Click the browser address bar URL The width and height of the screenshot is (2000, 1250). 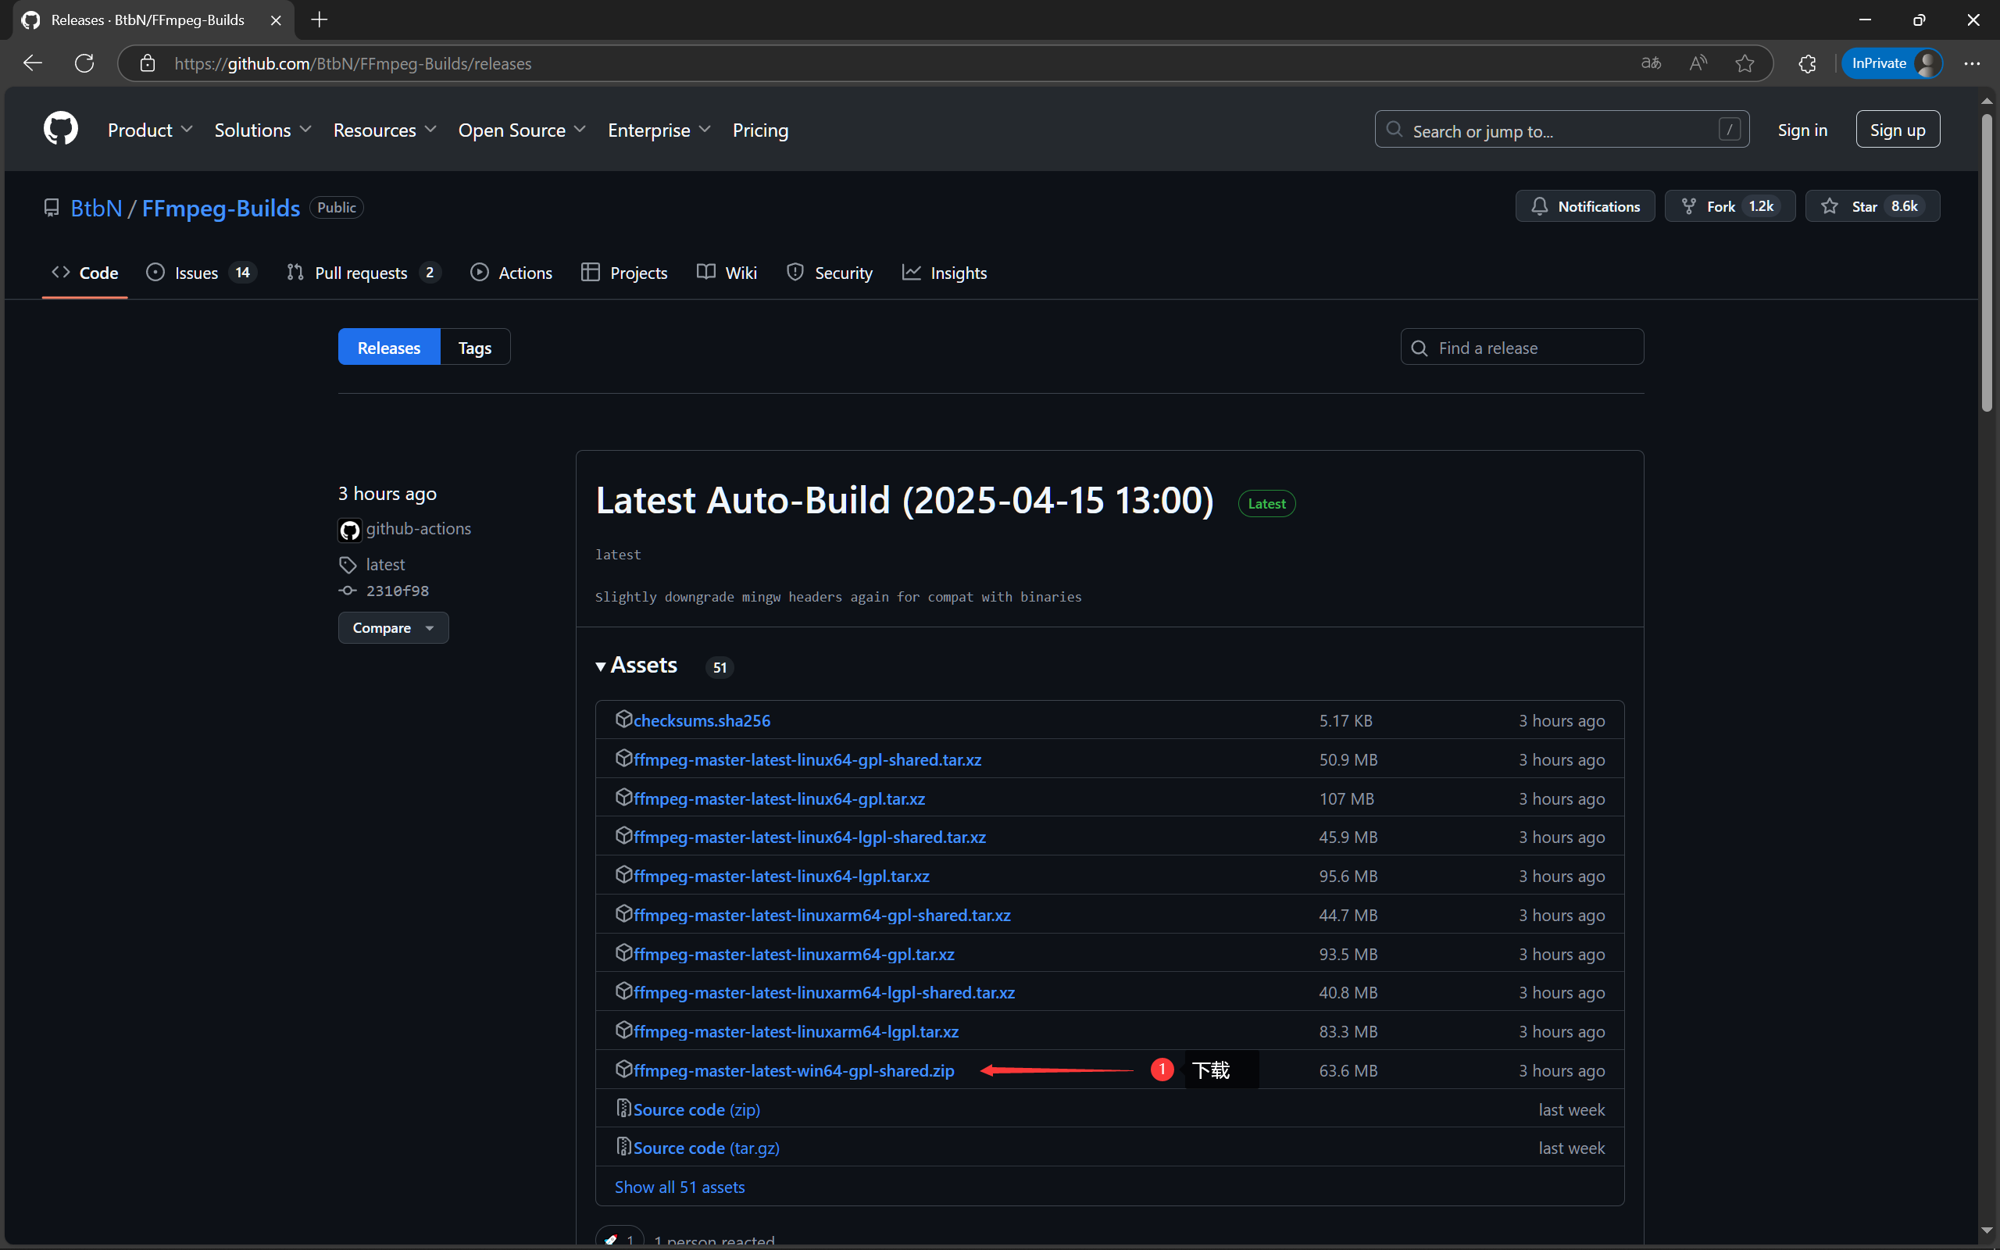coord(353,62)
